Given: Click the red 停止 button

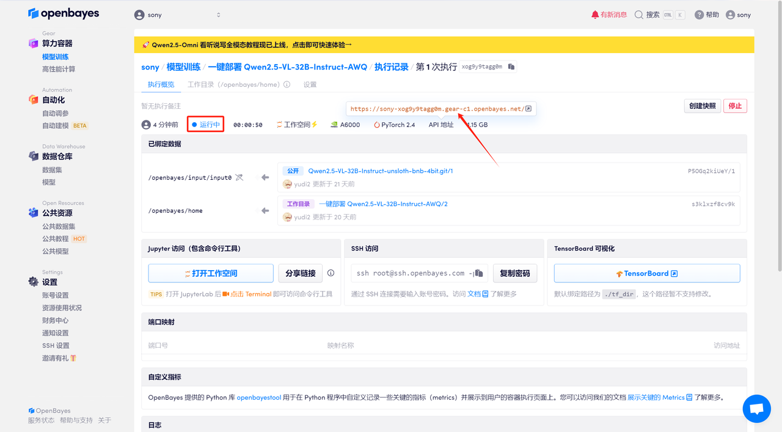Looking at the screenshot, I should pyautogui.click(x=736, y=106).
